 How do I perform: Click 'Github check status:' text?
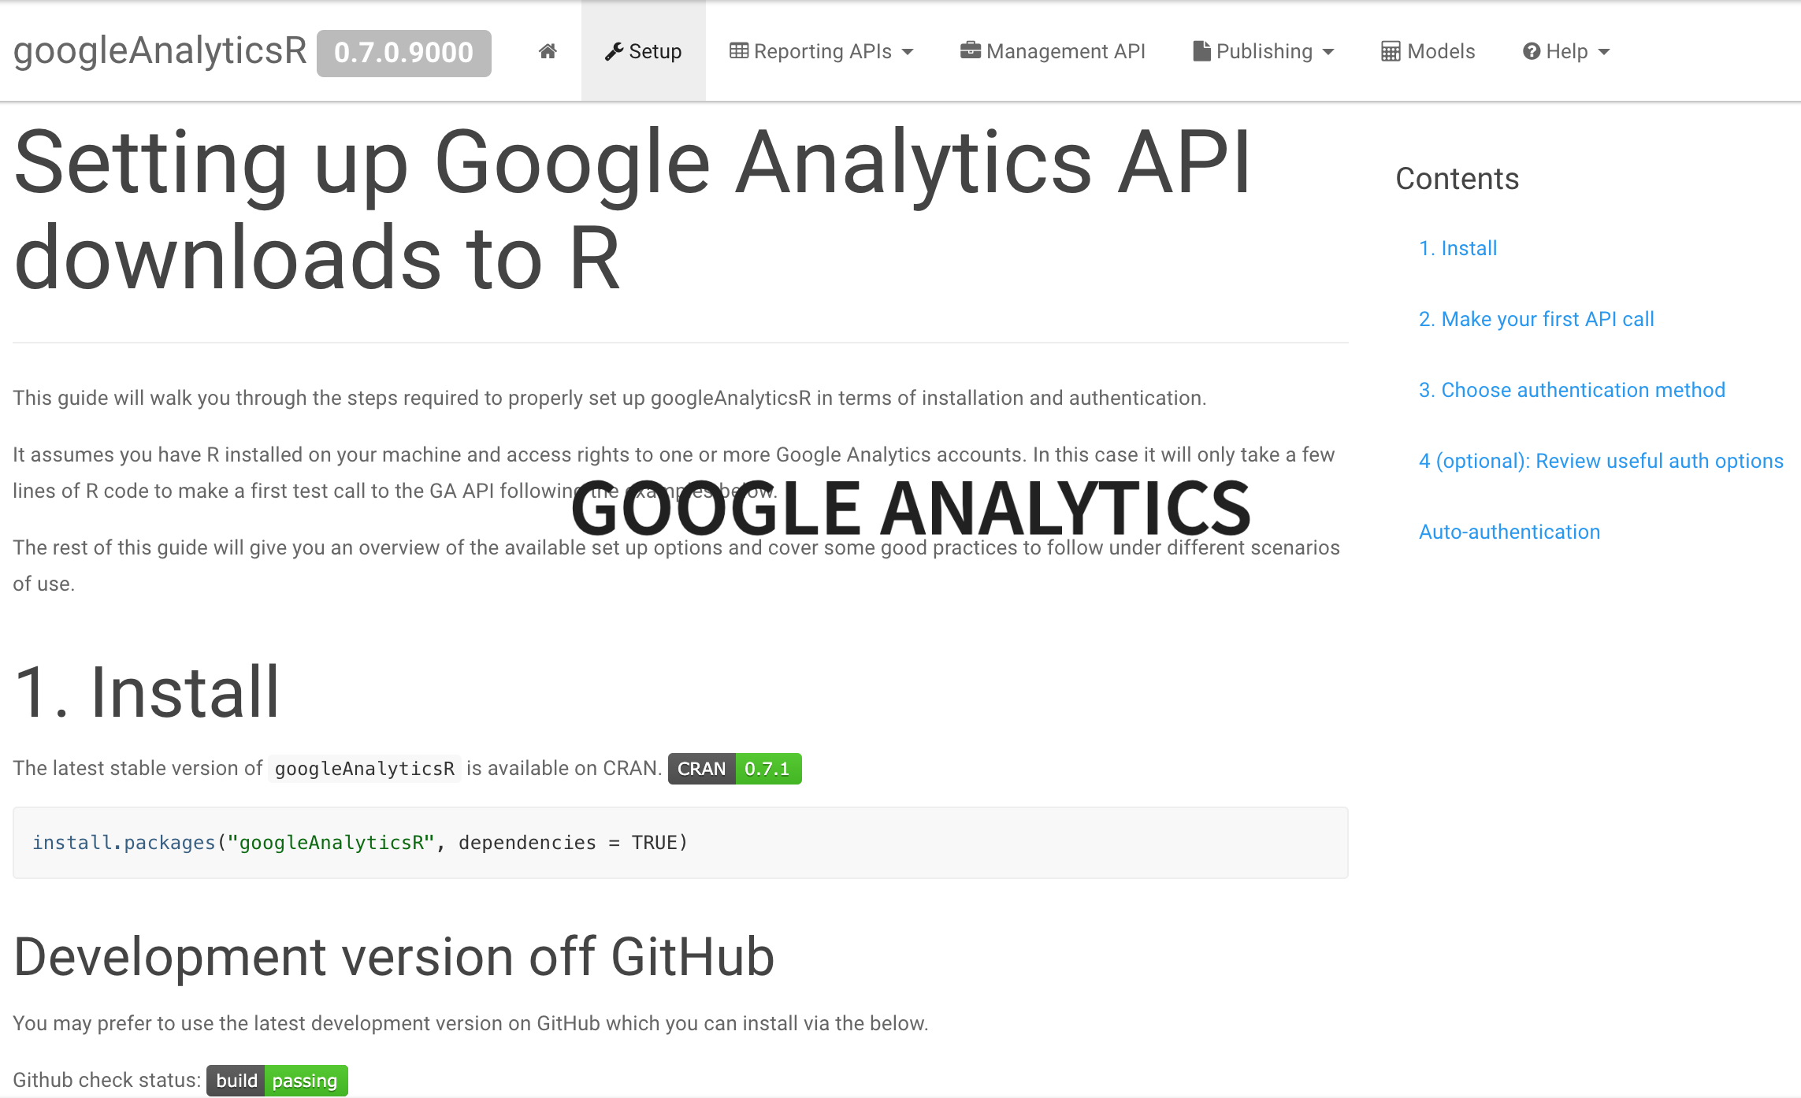pyautogui.click(x=106, y=1081)
